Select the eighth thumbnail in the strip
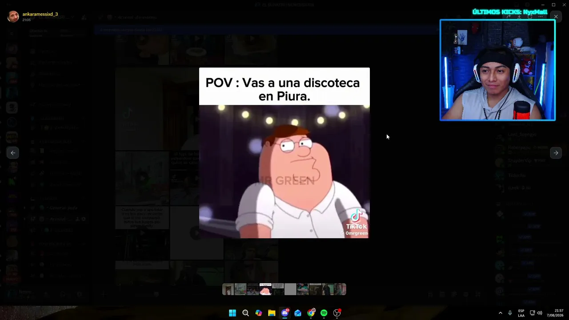This screenshot has height=320, width=569. point(315,289)
